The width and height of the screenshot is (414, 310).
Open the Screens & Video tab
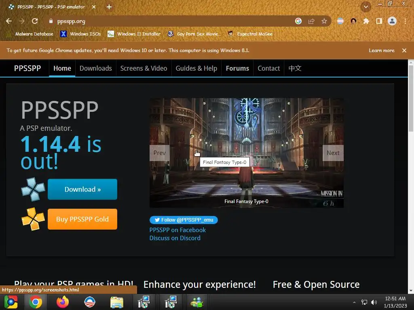[144, 68]
